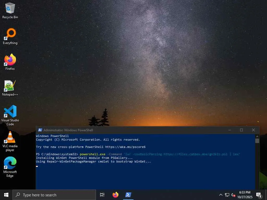267x200 pixels.
Task: Close the Administrator PowerShell window
Action: coord(253,130)
